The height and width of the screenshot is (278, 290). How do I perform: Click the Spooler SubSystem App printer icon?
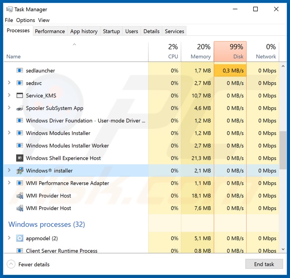point(19,108)
